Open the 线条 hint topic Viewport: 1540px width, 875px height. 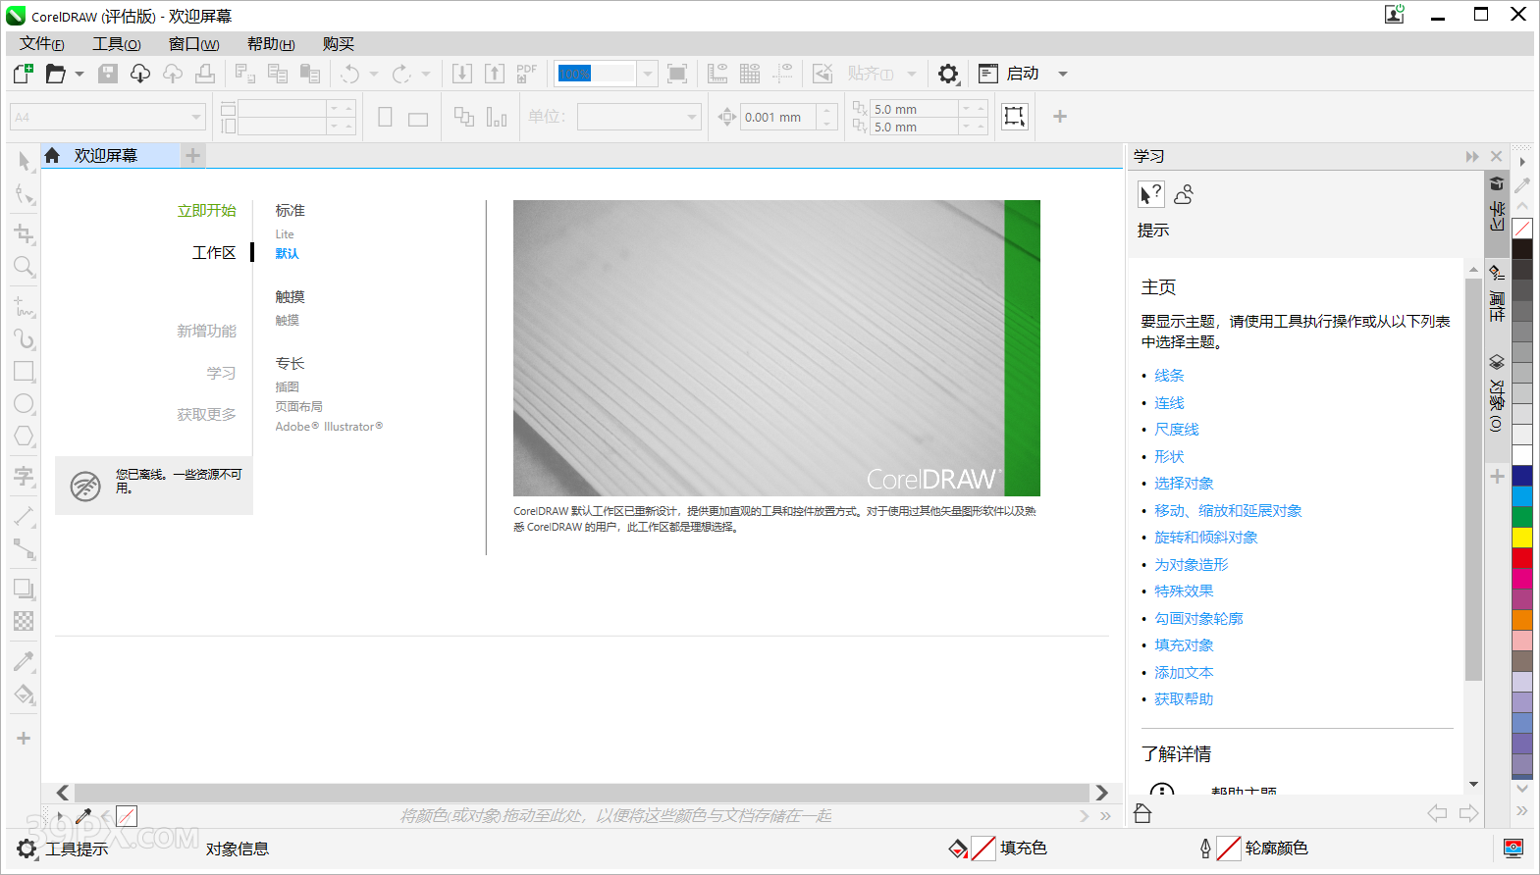(1169, 376)
